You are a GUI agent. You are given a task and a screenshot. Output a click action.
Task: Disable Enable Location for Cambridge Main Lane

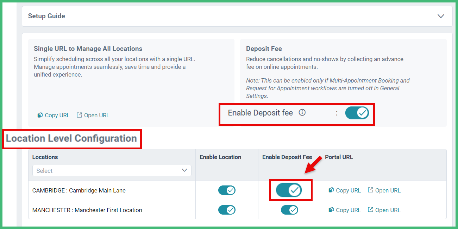coord(227,190)
